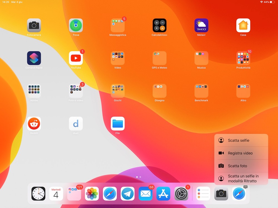The image size is (278, 208).
Task: Tap the Wi-Fi icon in status bar
Action: click(261, 2)
